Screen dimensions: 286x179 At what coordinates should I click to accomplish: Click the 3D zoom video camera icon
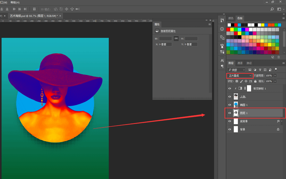coord(78,9)
